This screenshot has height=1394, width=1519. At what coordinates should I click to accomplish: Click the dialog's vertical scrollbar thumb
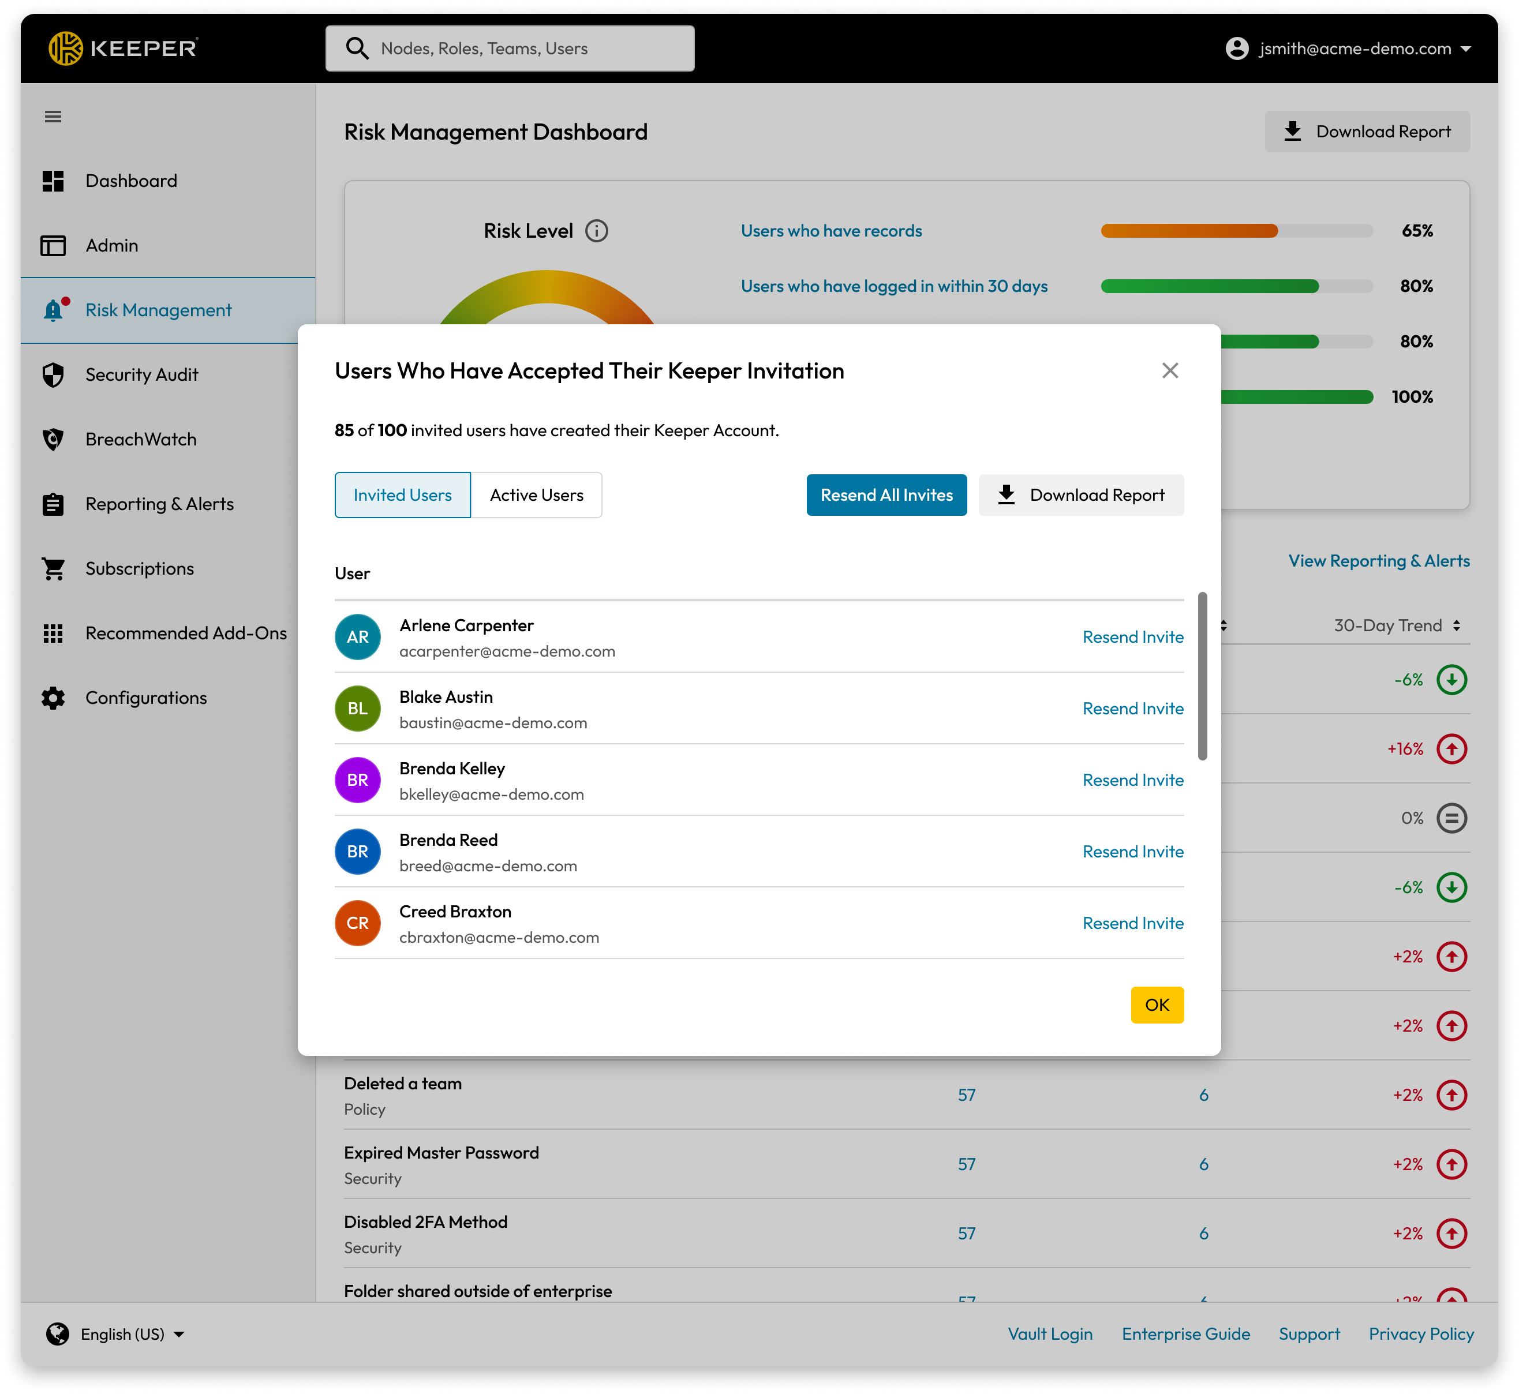1202,676
